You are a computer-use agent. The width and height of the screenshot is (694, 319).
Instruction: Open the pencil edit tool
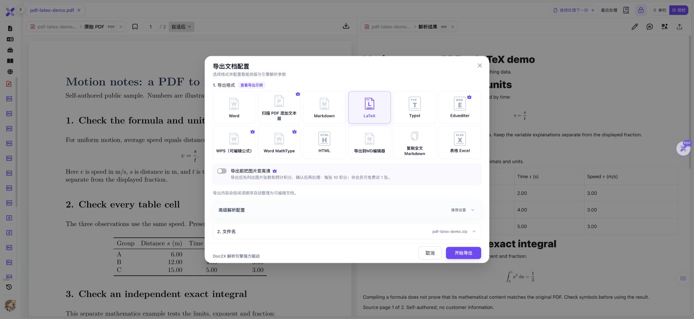coord(635,27)
